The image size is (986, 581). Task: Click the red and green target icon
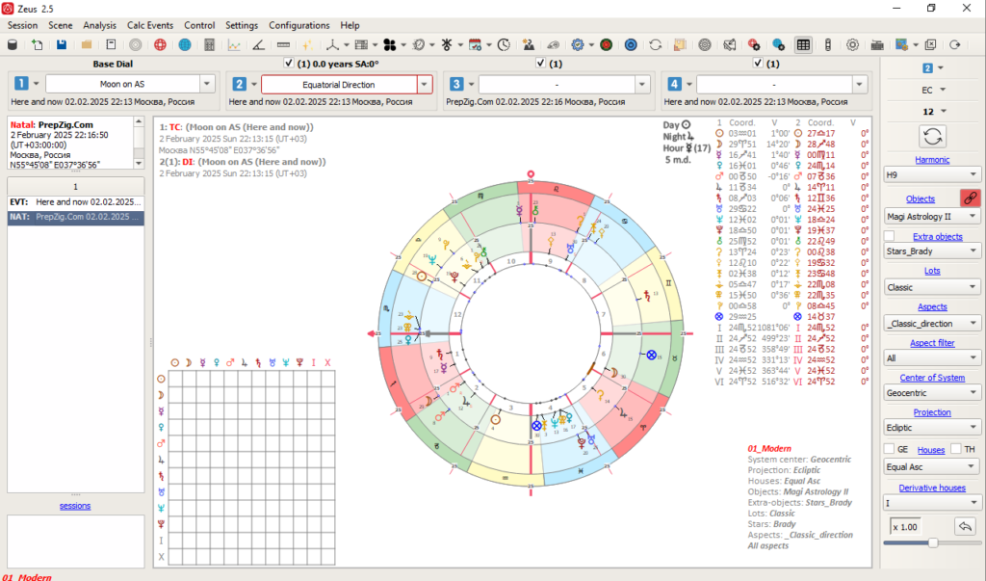[607, 44]
